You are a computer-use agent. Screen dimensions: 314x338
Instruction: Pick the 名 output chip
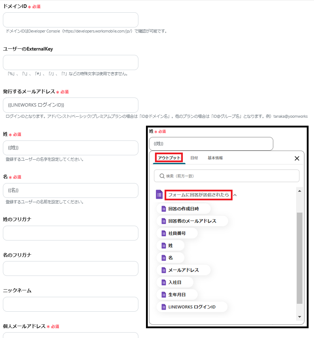pos(171,258)
